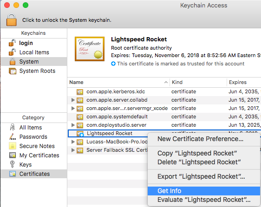This screenshot has width=261, height=207.
Task: Choose Copy "Lightspeed Rocket" menu item
Action: point(204,153)
